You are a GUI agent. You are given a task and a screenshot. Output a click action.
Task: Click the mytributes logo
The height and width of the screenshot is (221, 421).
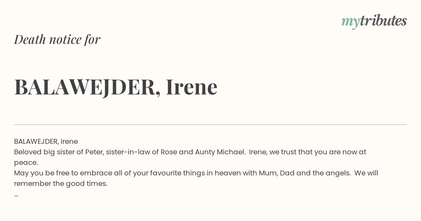point(374,21)
